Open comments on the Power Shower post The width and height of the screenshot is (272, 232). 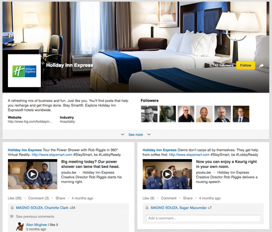pyautogui.click(x=39, y=198)
